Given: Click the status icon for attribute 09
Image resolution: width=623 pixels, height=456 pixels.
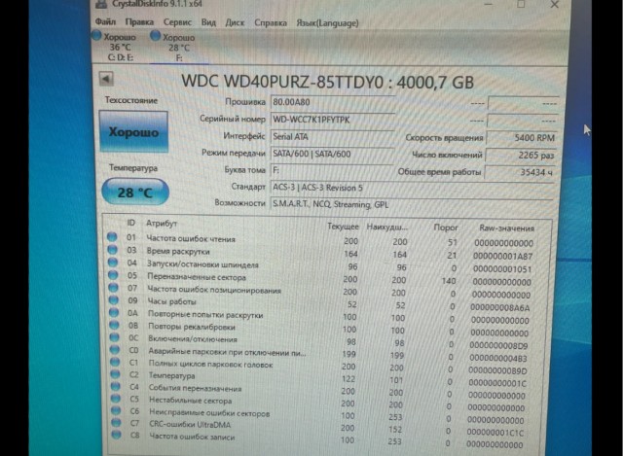Looking at the screenshot, I should (114, 299).
